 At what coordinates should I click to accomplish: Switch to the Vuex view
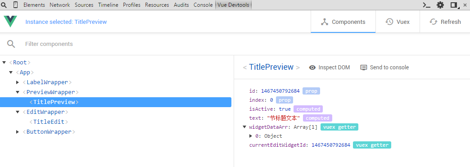tap(398, 22)
